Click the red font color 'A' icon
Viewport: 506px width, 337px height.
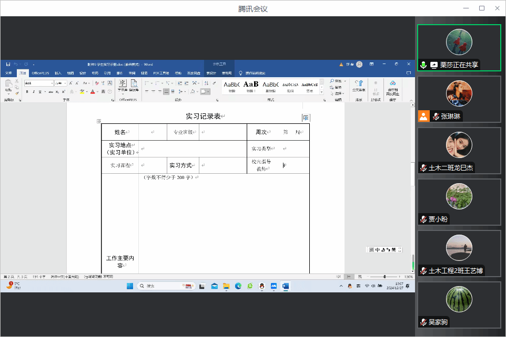93,91
